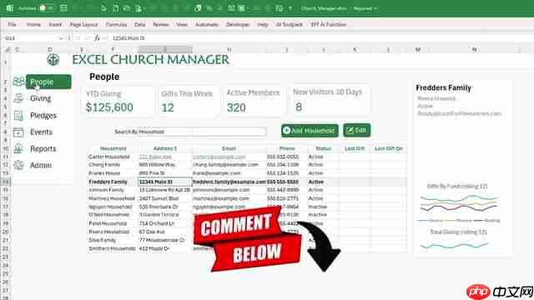The image size is (534, 300).
Task: Click the Events calendar icon in sidebar
Action: pos(18,132)
